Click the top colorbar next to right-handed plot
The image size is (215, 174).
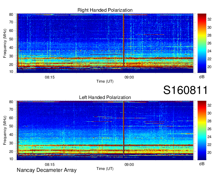(202, 43)
